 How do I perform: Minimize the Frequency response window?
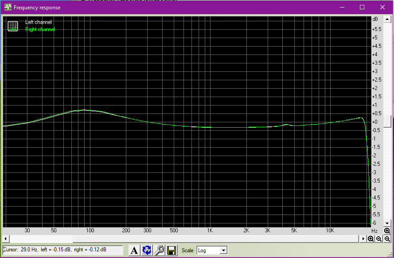coord(342,7)
